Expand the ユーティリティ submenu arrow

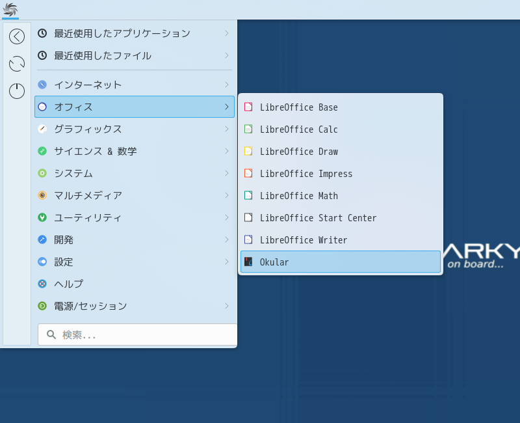pyautogui.click(x=227, y=217)
